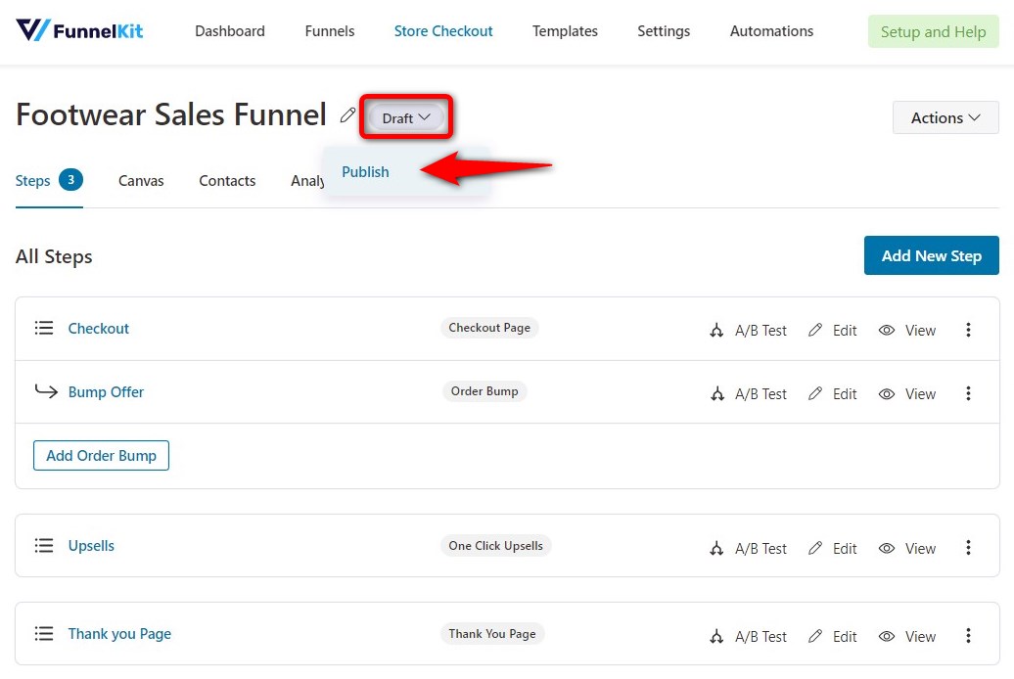Open three-dot menu for Thank you Page

pyautogui.click(x=968, y=636)
